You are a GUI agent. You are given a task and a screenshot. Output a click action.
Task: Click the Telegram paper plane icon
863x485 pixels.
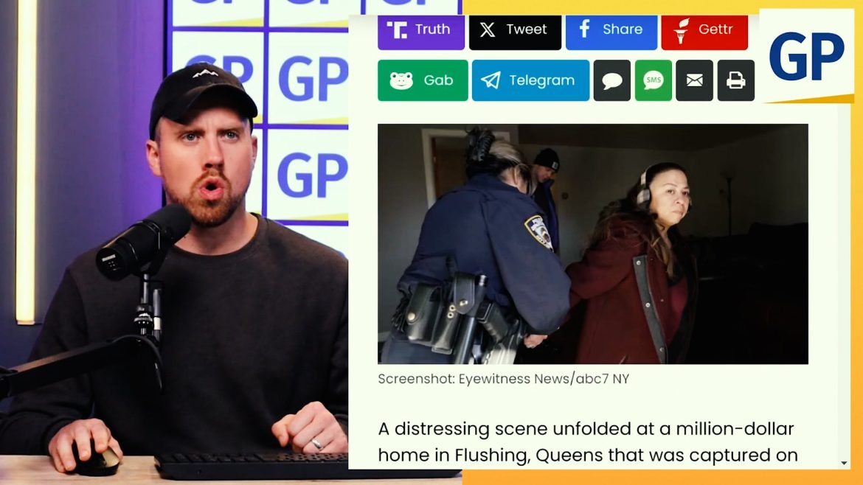pyautogui.click(x=491, y=80)
